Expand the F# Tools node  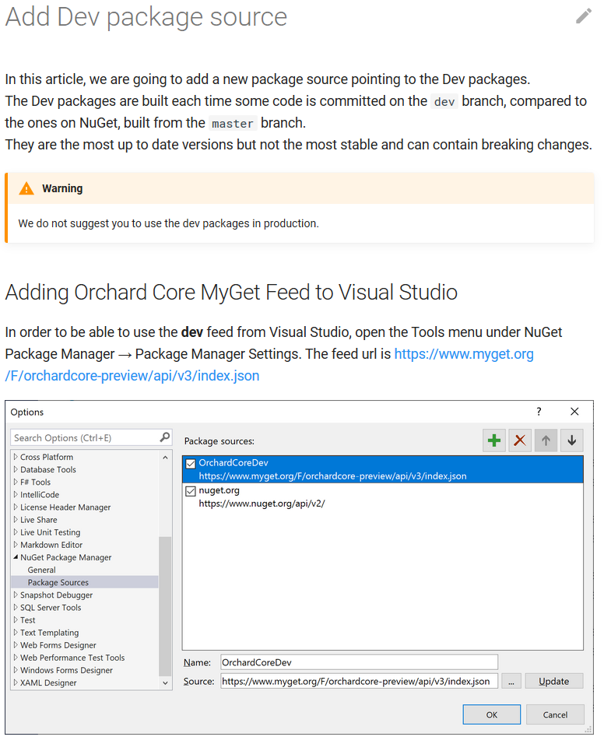(16, 482)
